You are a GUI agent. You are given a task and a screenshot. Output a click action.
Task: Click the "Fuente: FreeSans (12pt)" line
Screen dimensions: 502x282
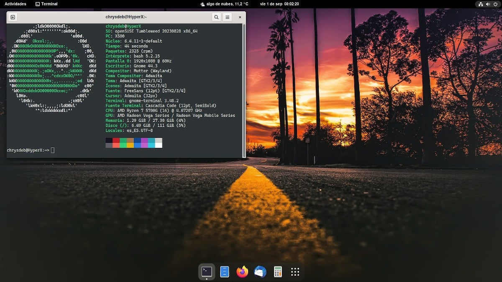pos(146,91)
